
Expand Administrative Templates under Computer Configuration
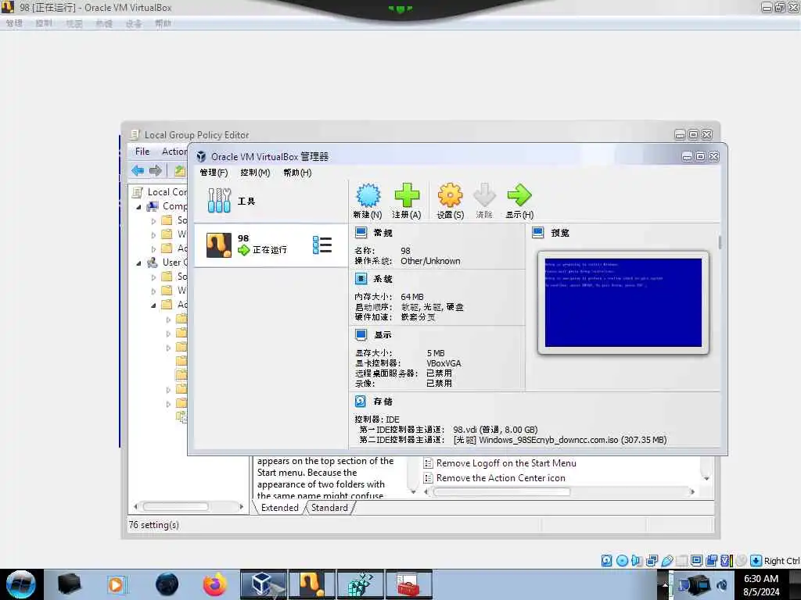153,249
